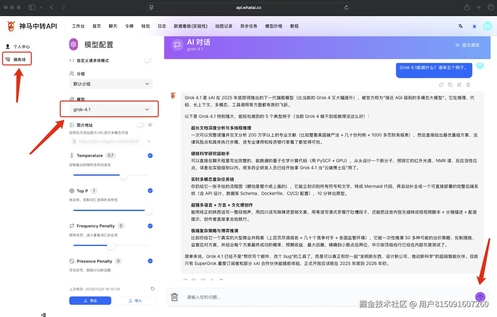Screen dimensions: 497x317
Task: Go to 首页 in navigation
Action: click(x=97, y=26)
